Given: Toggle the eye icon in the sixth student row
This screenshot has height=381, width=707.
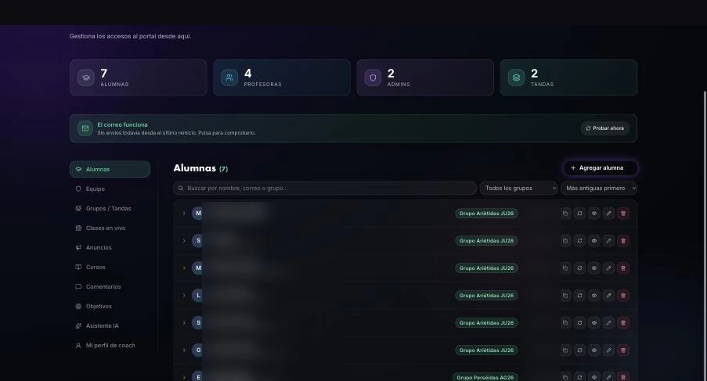Looking at the screenshot, I should (x=594, y=350).
